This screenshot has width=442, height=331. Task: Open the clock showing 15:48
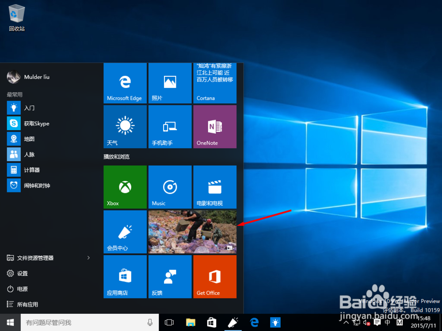point(423,322)
